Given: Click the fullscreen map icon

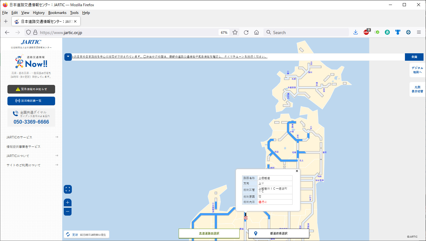Looking at the screenshot, I should tap(68, 189).
